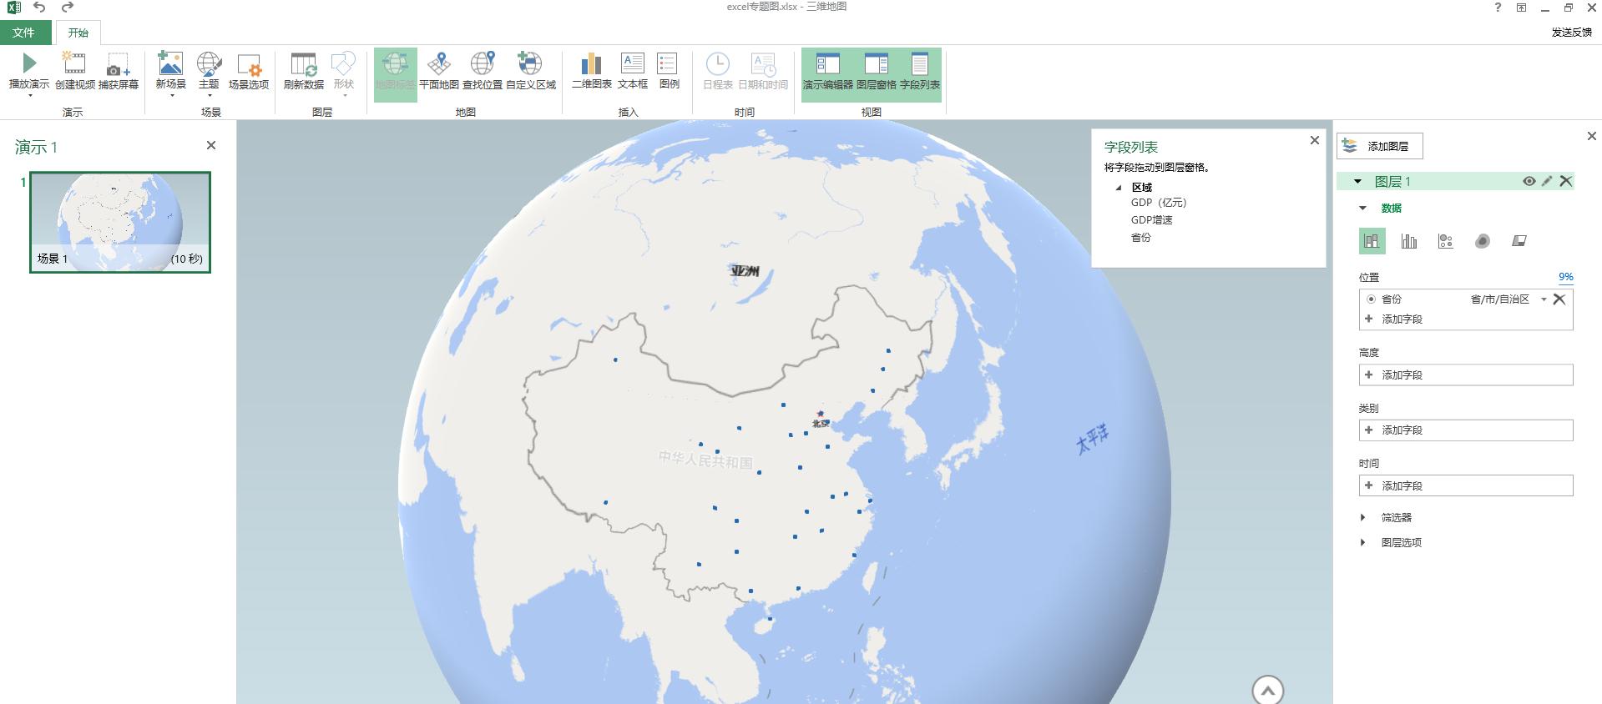Viewport: 1602px width, 704px height.
Task: Close the 演示 1 tour panel
Action: (211, 145)
